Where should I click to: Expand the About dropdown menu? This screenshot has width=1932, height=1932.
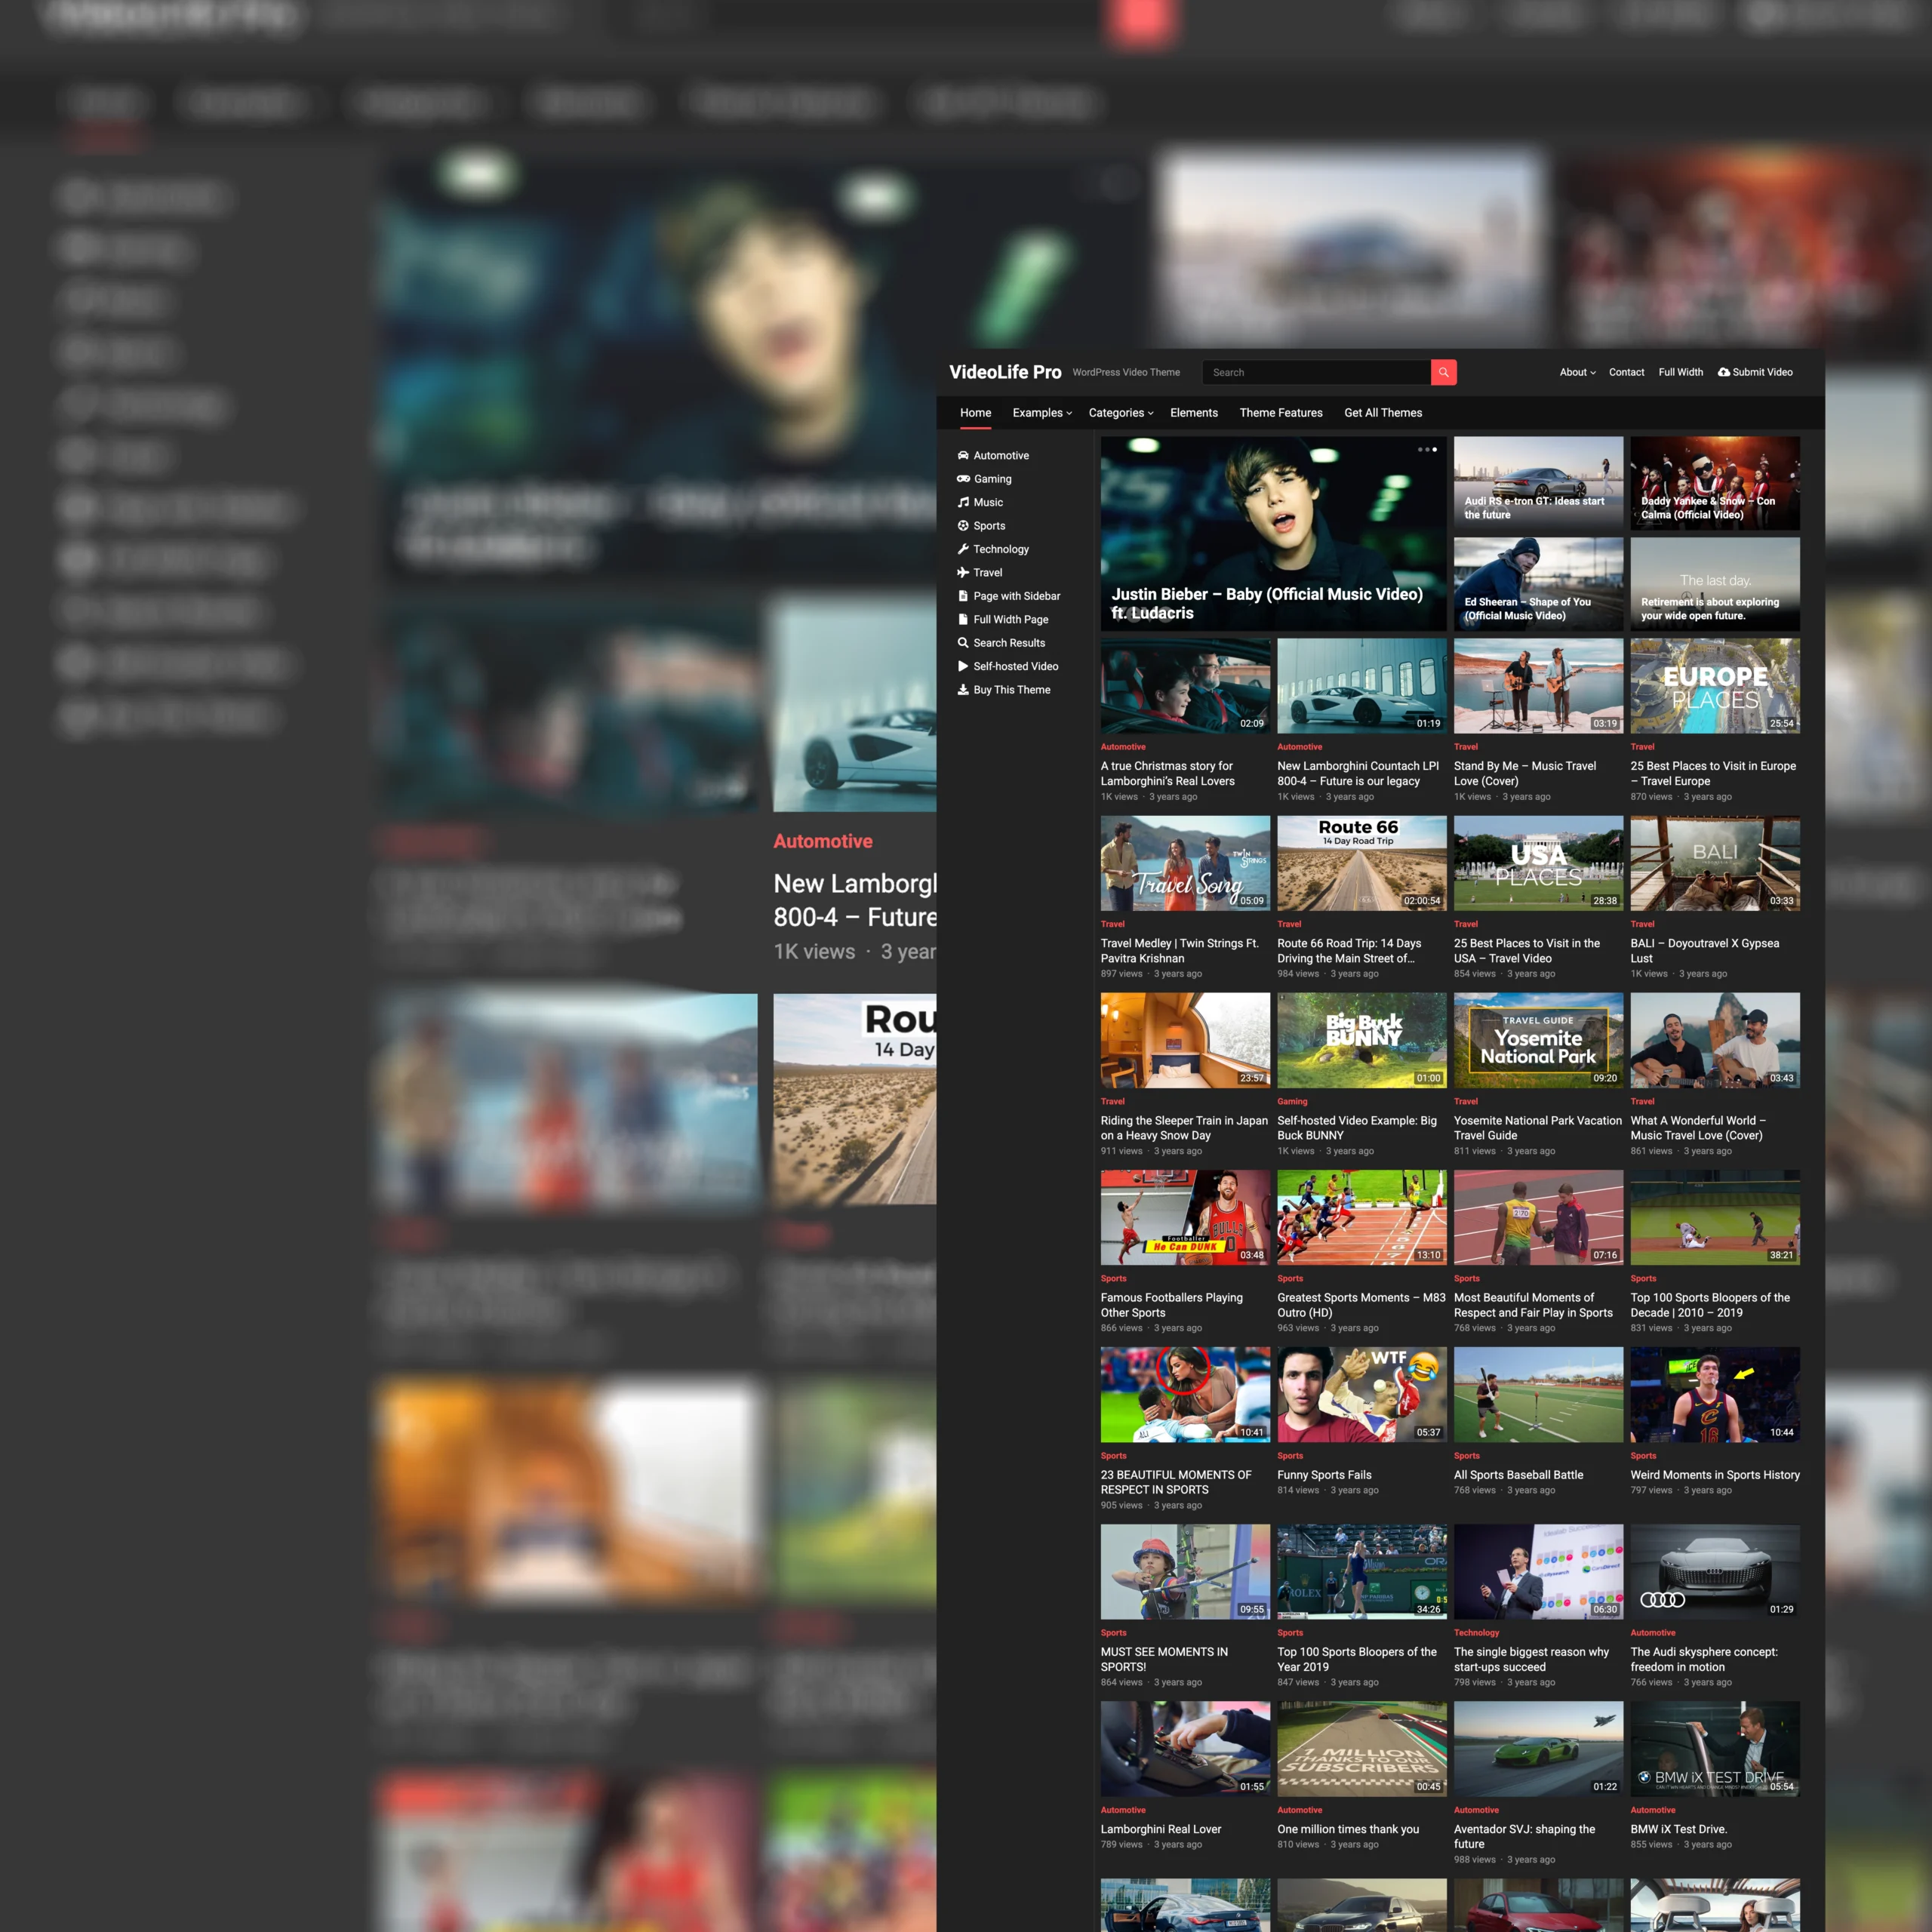click(x=1577, y=372)
